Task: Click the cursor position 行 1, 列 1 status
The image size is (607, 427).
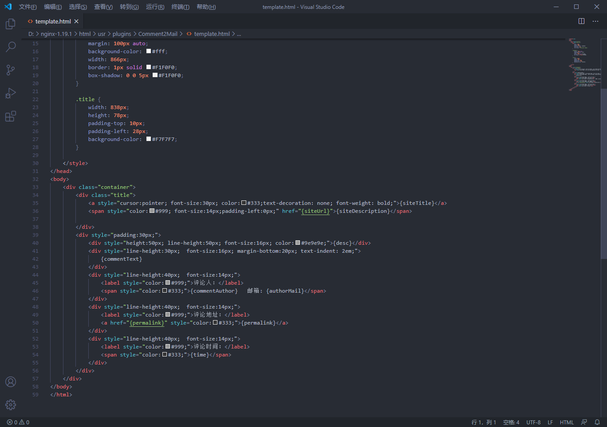Action: [484, 422]
